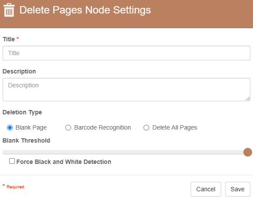Click the "Title" field label

tap(9, 39)
